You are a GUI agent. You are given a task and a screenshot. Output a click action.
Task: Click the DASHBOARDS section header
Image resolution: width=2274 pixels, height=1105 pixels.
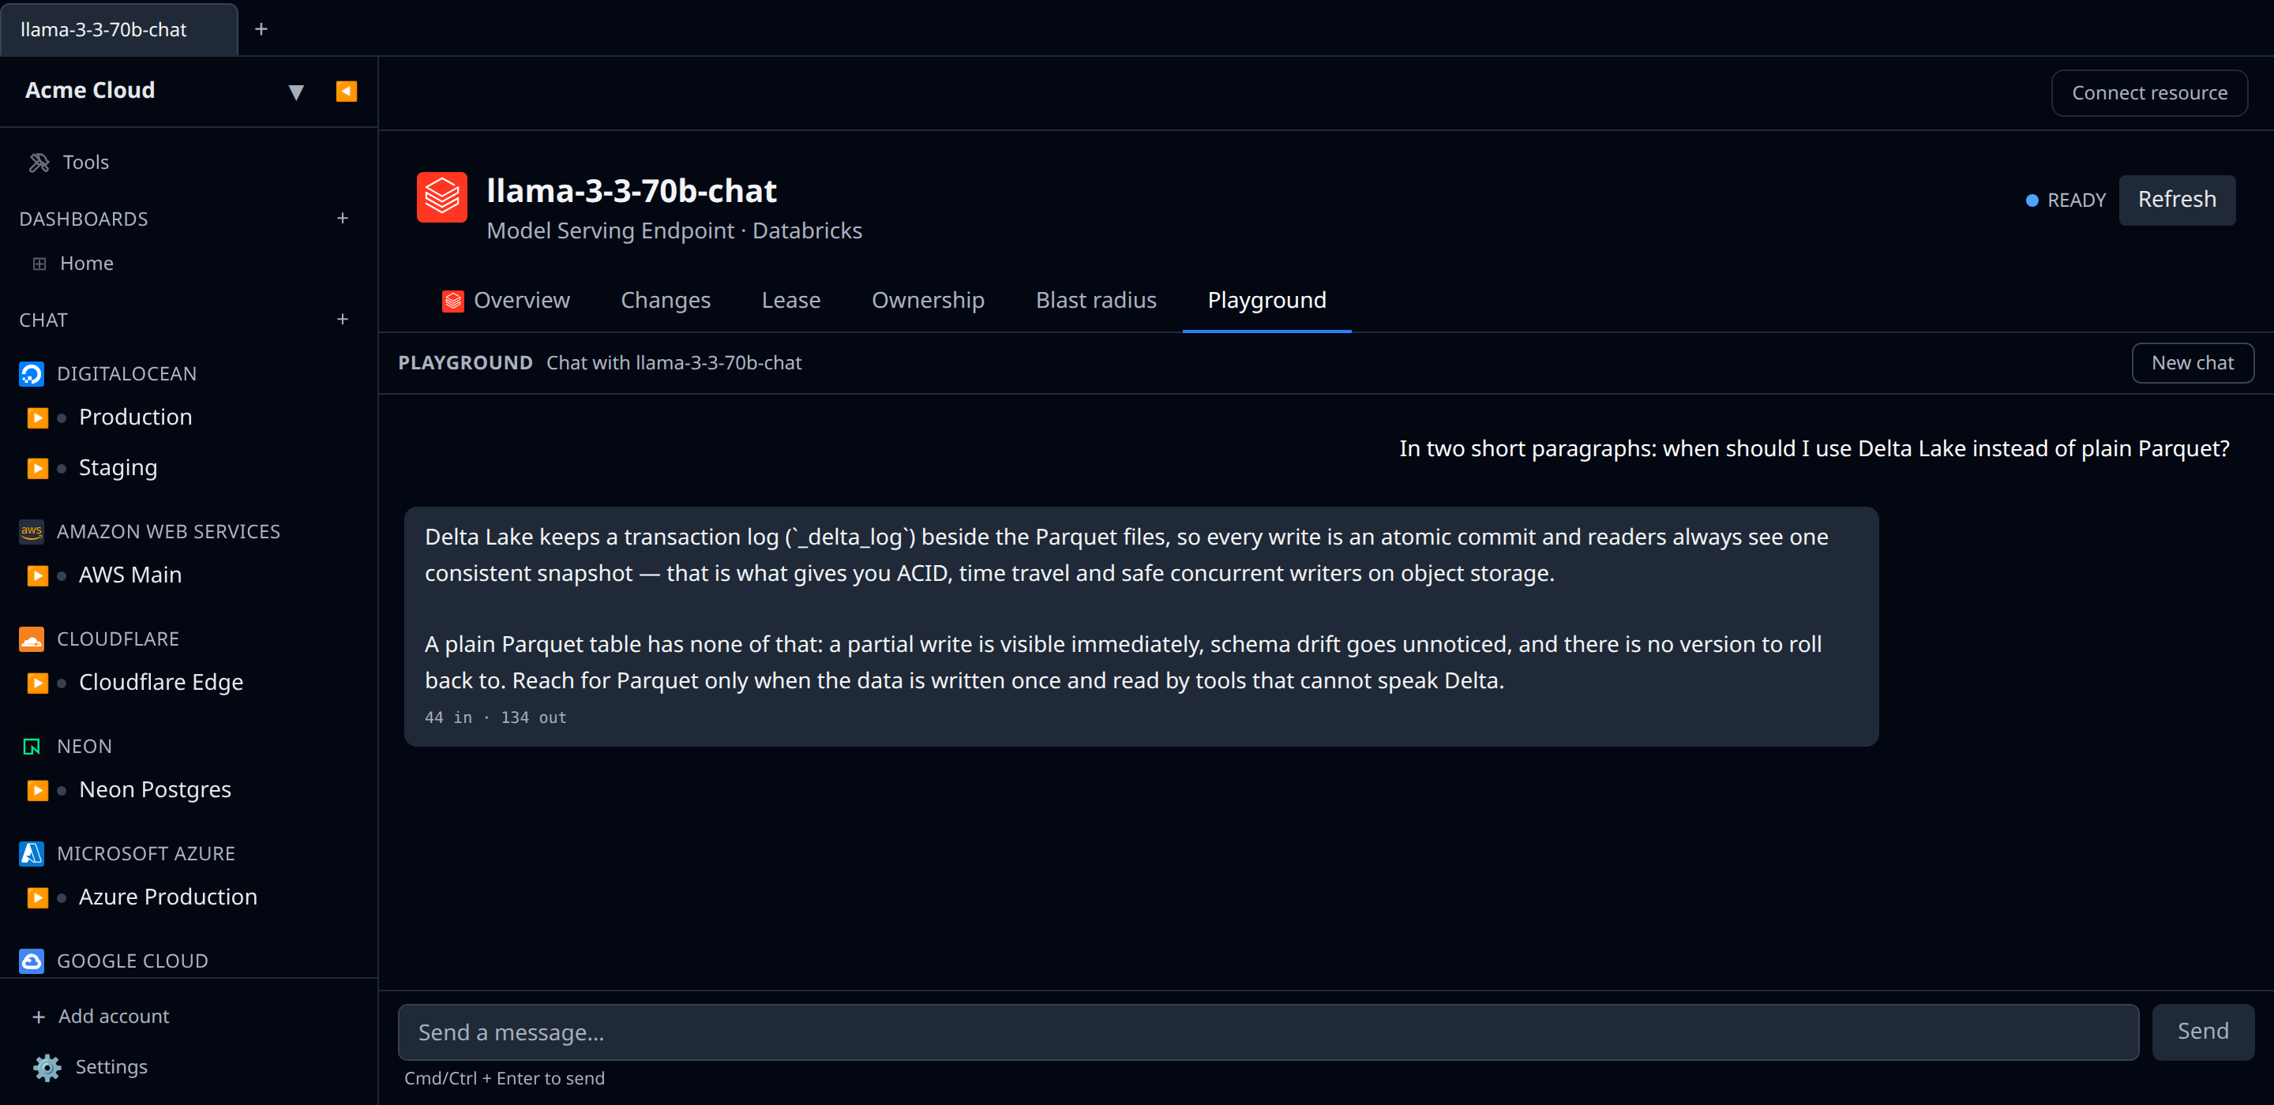[x=84, y=219]
